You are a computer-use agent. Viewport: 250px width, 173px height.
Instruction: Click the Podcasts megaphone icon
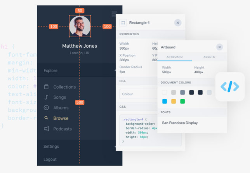coord(46,129)
